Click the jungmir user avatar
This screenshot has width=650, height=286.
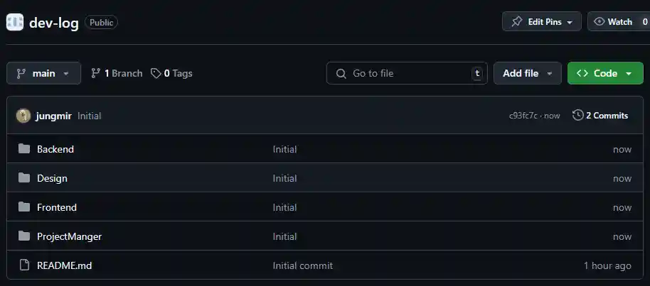[x=23, y=116]
